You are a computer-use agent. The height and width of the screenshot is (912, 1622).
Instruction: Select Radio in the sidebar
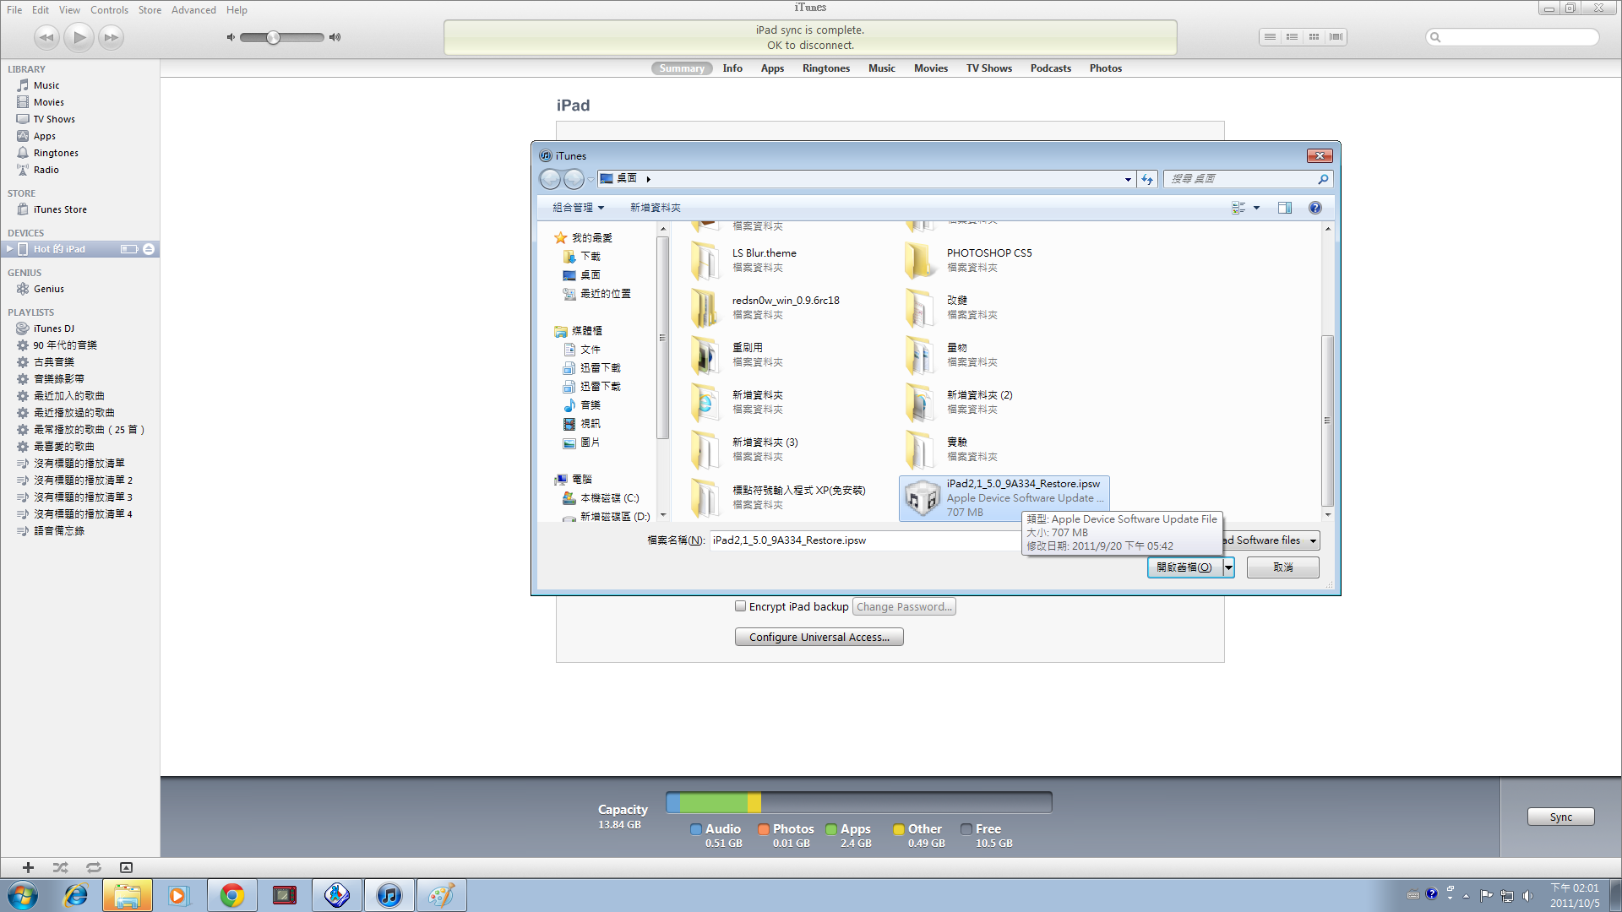(x=46, y=170)
